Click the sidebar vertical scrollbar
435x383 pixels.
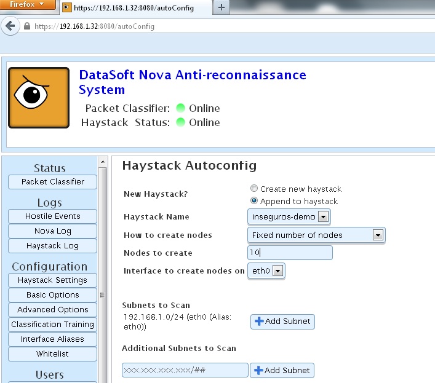click(102, 270)
